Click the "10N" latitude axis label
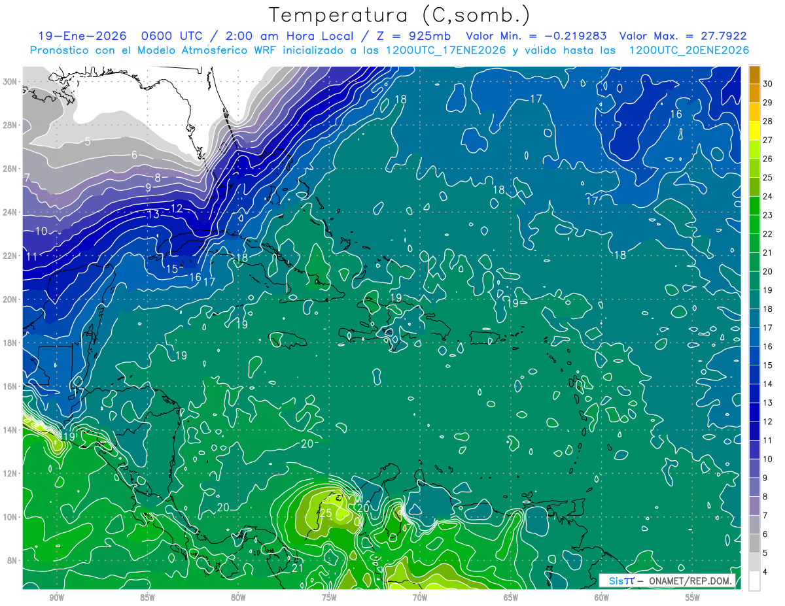The height and width of the screenshot is (606, 785). [10, 517]
